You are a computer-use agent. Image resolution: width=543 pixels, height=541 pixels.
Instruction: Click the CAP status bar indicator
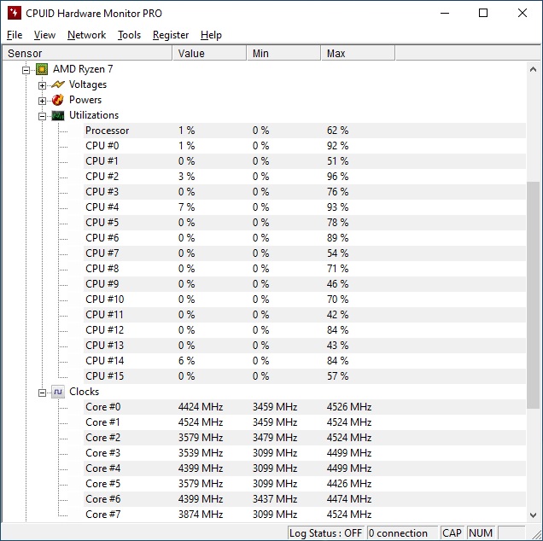coord(452,533)
